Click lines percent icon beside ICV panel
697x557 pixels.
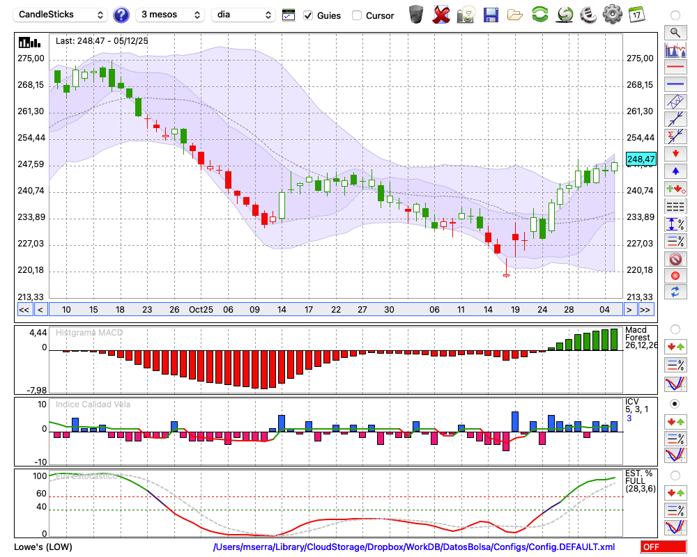[675, 439]
